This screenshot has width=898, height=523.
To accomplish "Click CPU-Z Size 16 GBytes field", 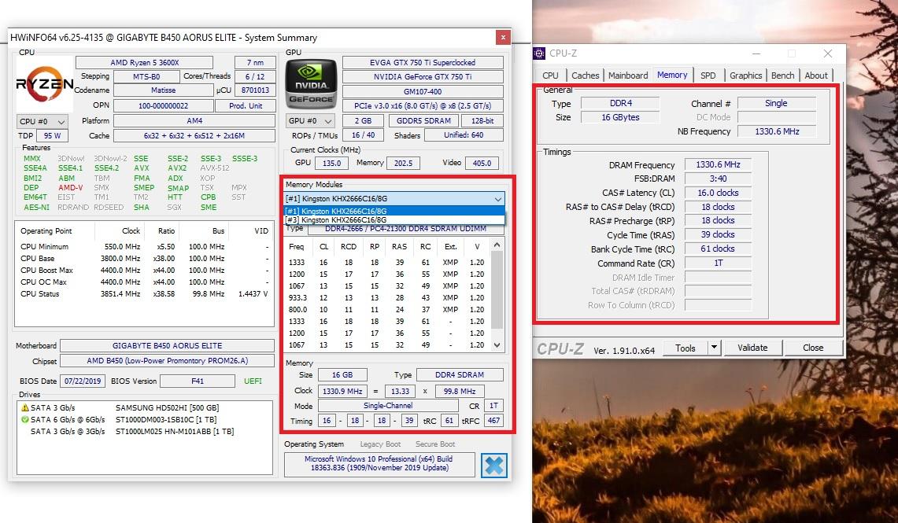I will 620,117.
